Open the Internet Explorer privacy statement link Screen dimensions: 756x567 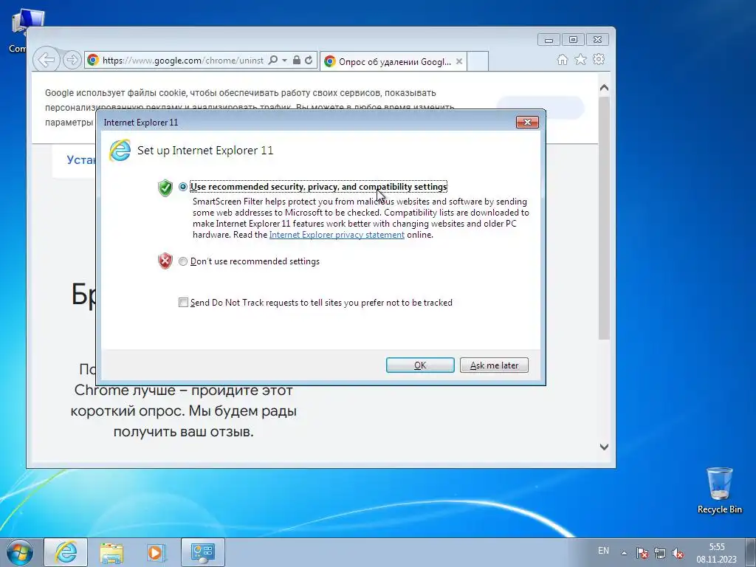click(337, 235)
